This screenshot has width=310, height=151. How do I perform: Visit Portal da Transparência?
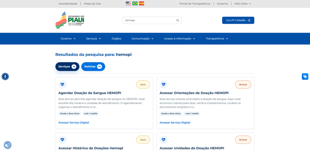[x=195, y=4]
